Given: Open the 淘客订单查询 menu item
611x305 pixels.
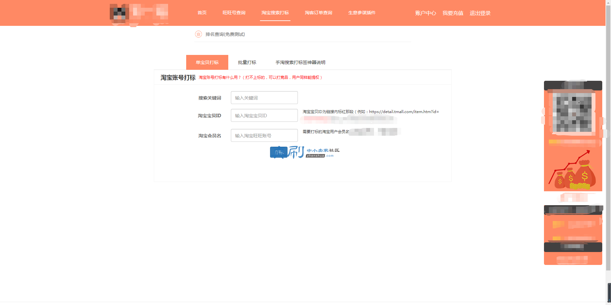Looking at the screenshot, I should [x=319, y=13].
